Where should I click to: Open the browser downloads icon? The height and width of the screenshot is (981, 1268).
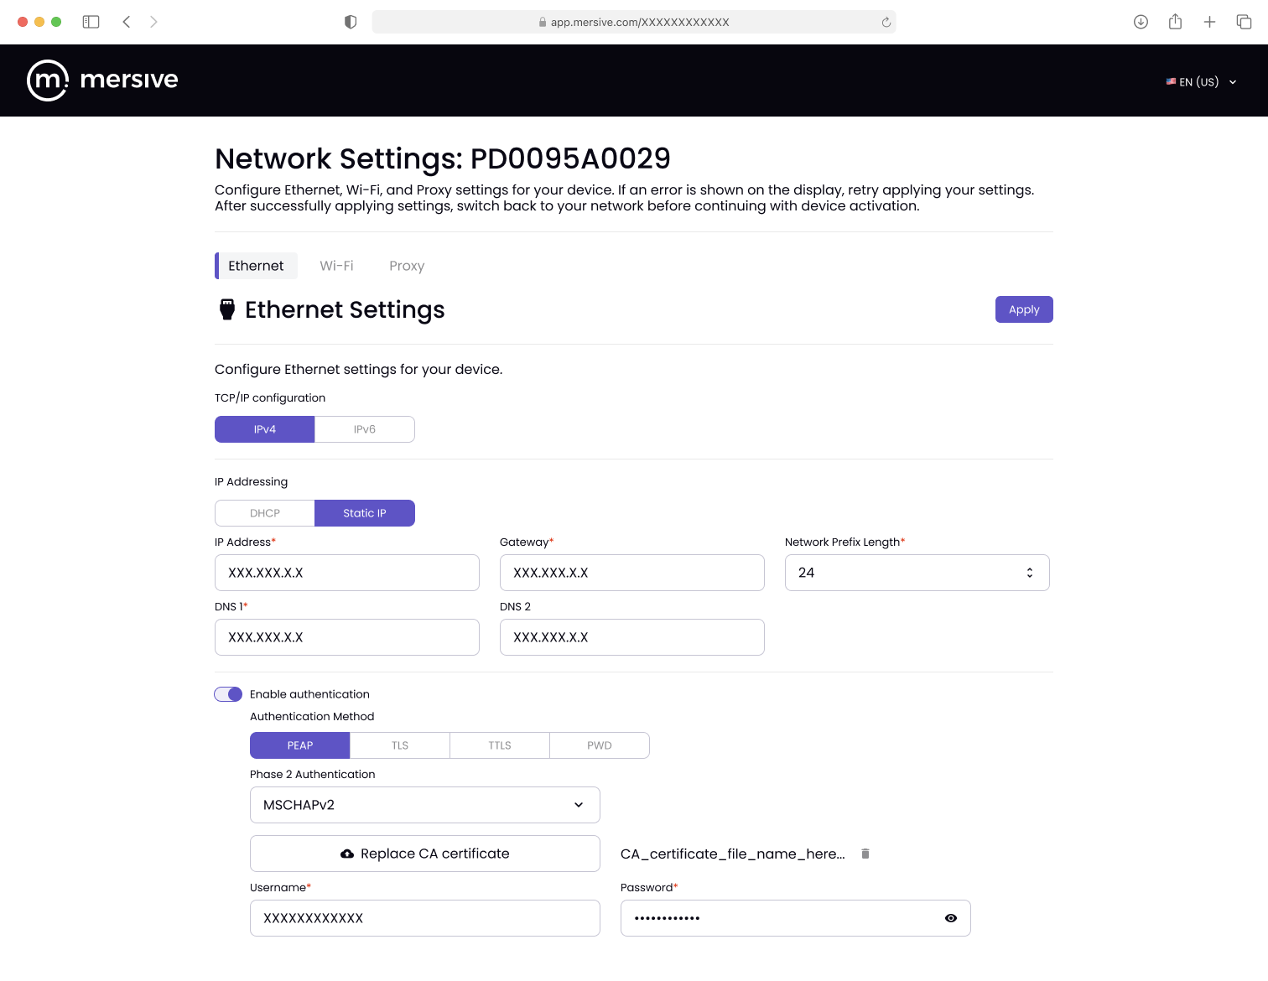coord(1141,22)
